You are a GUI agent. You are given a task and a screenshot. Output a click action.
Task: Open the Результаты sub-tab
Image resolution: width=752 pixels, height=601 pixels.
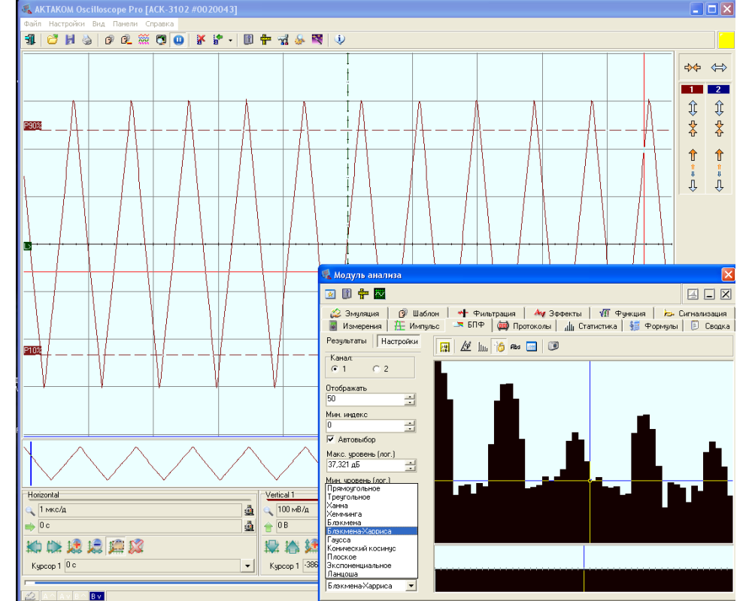point(346,341)
